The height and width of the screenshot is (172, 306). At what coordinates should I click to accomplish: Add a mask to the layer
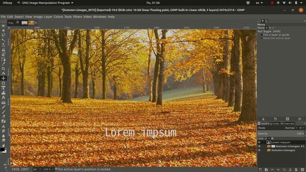(296, 170)
